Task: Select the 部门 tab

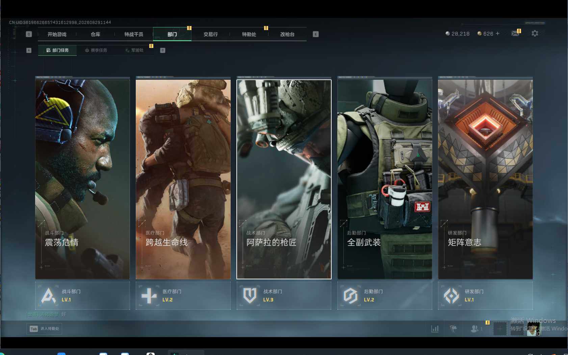Action: 172,34
